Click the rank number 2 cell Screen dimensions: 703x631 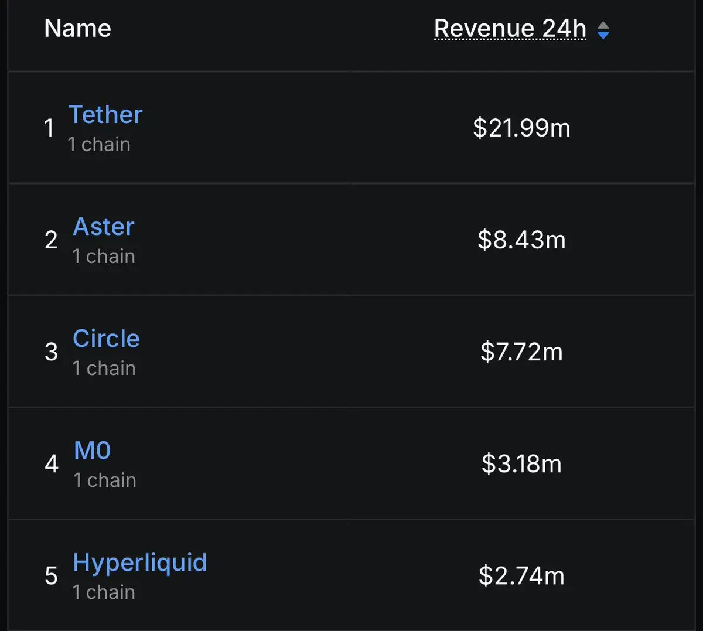(51, 240)
